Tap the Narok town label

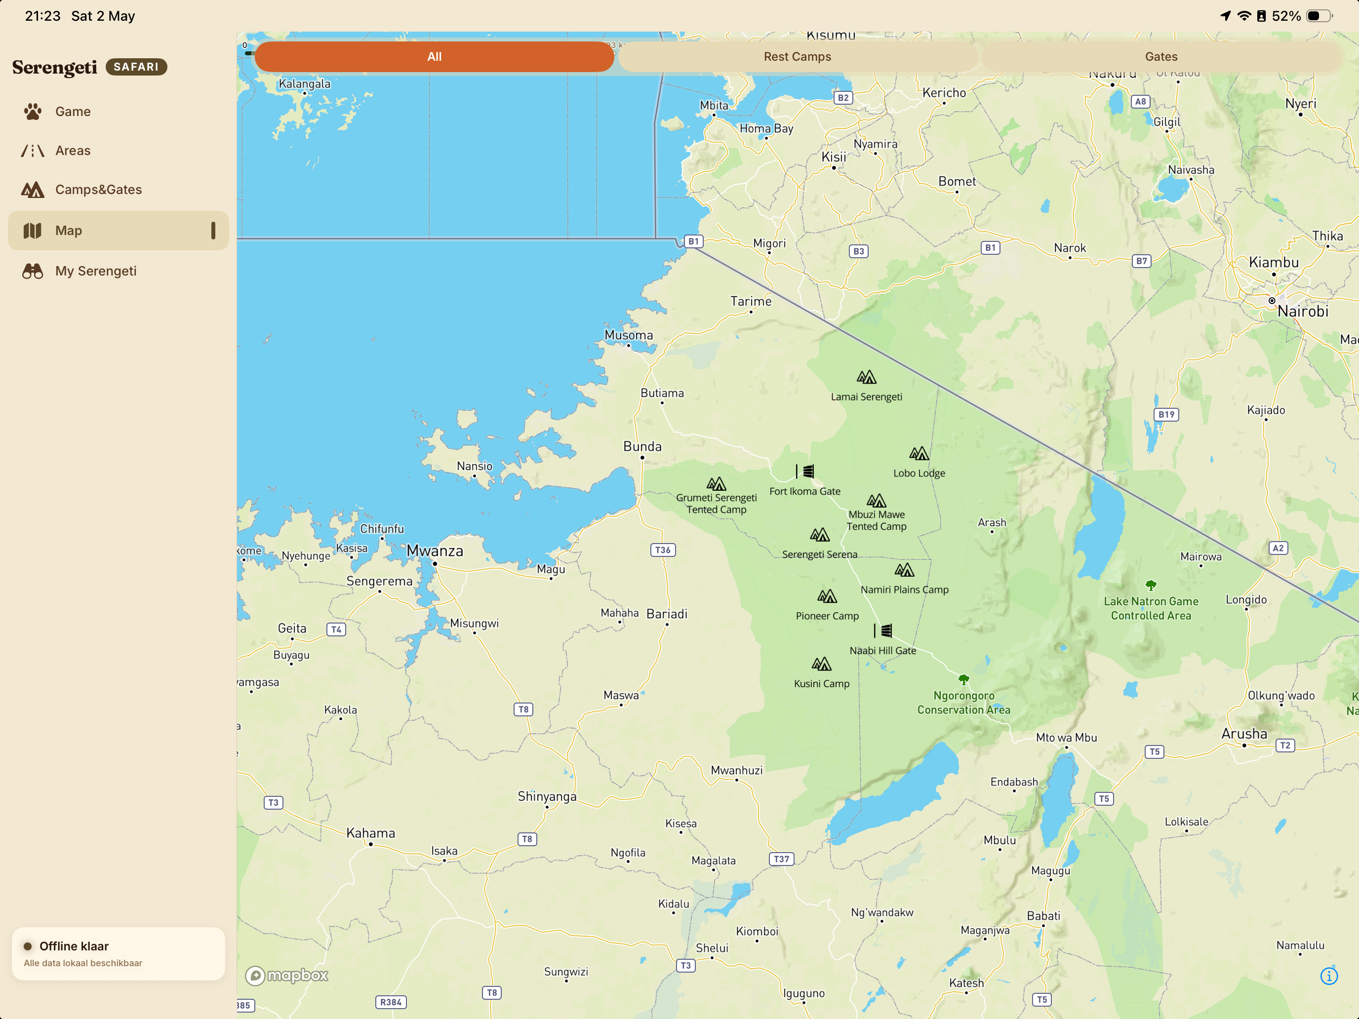coord(1070,247)
